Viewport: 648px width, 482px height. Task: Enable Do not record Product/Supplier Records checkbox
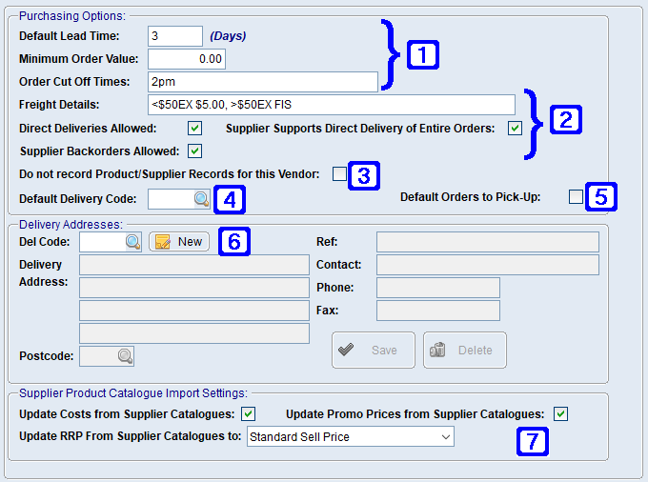[339, 174]
